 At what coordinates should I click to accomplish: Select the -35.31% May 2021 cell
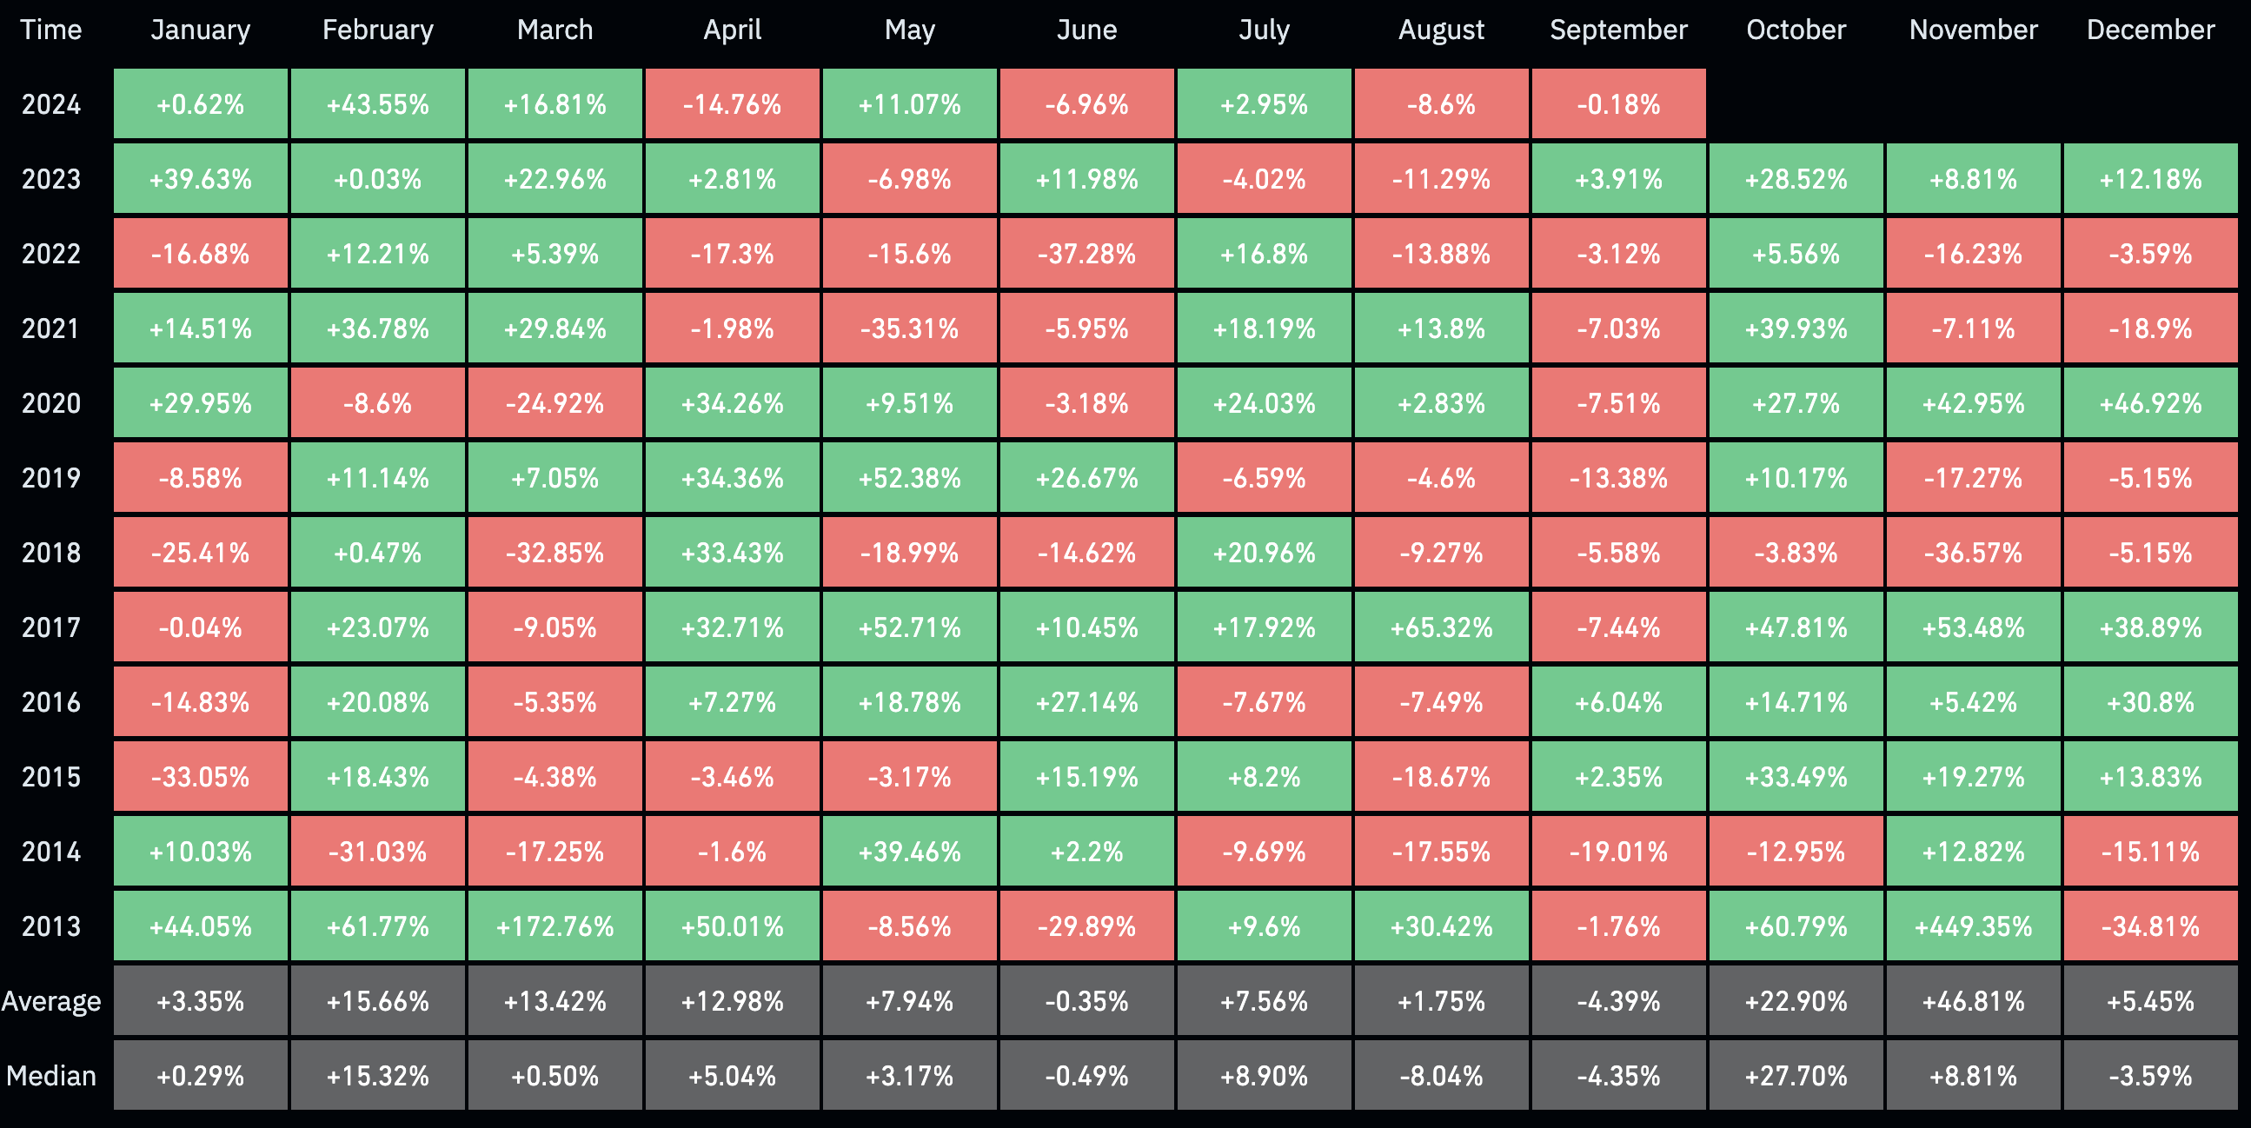pos(910,328)
